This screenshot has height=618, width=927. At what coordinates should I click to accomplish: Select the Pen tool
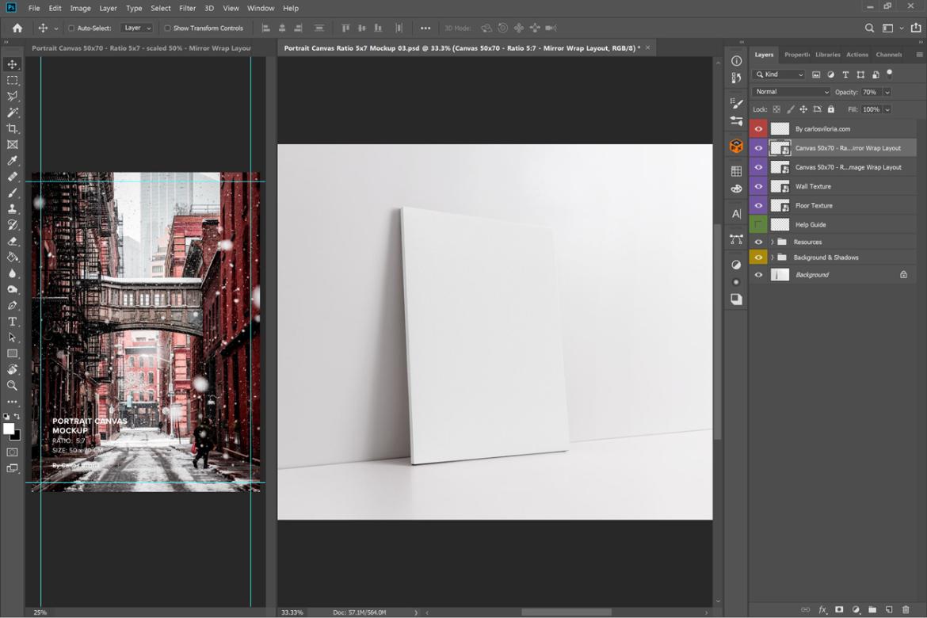12,305
